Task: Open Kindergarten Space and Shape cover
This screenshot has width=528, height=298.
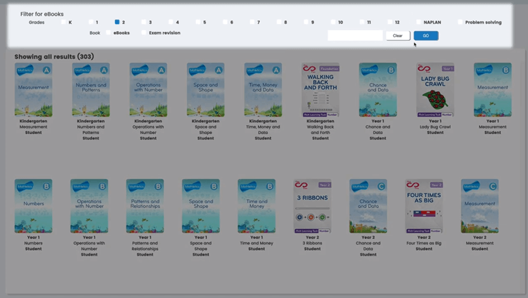Action: coord(206,90)
